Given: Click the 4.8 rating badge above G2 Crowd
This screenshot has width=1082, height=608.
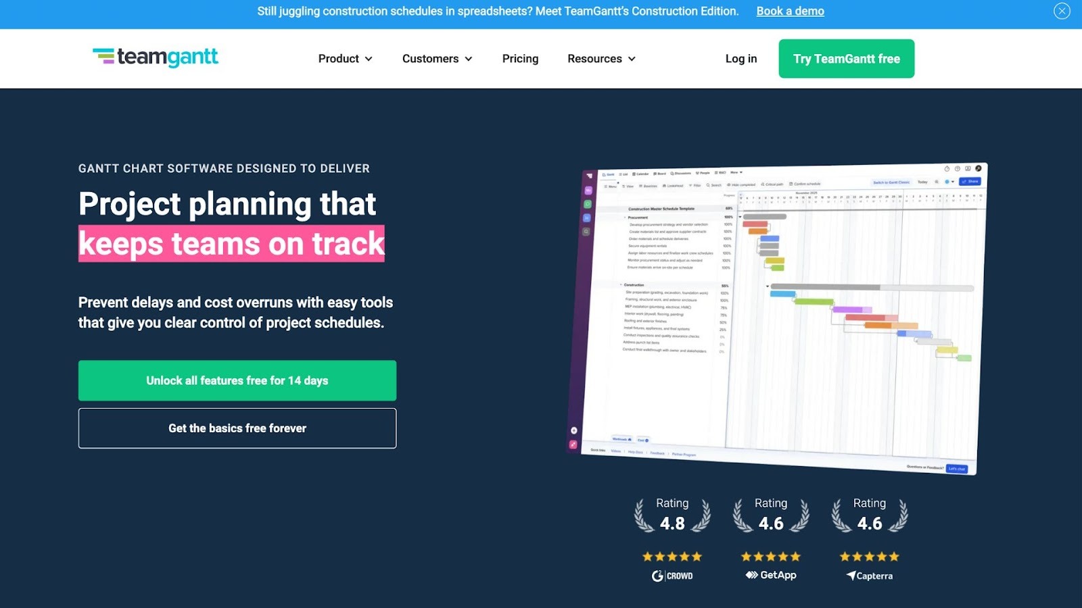Looking at the screenshot, I should click(x=672, y=515).
